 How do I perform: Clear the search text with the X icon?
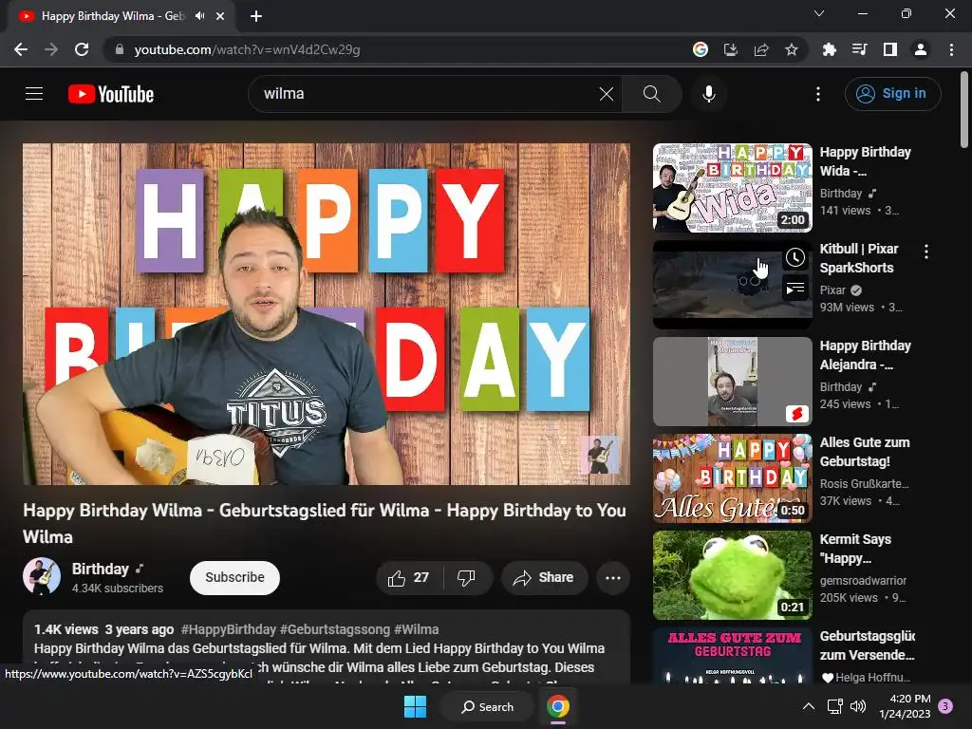click(607, 94)
